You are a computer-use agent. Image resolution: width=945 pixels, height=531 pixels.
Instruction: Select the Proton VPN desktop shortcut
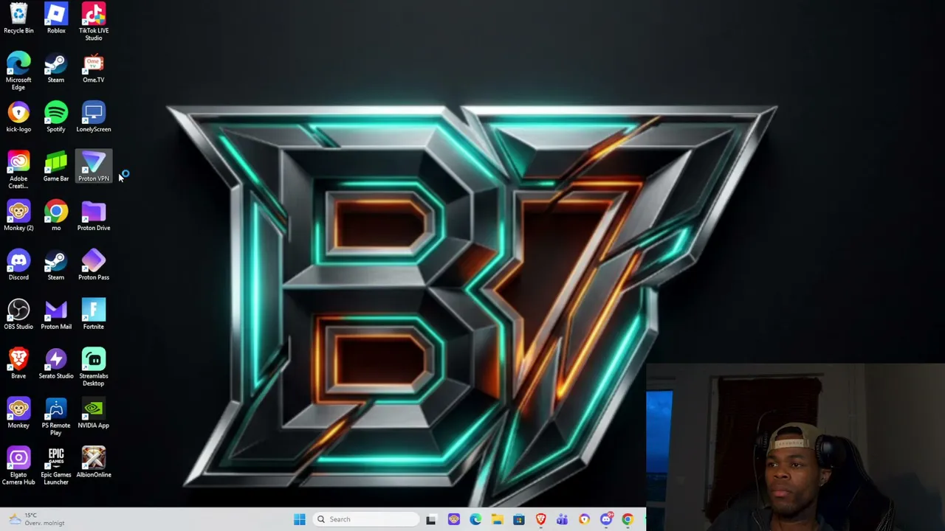[94, 167]
